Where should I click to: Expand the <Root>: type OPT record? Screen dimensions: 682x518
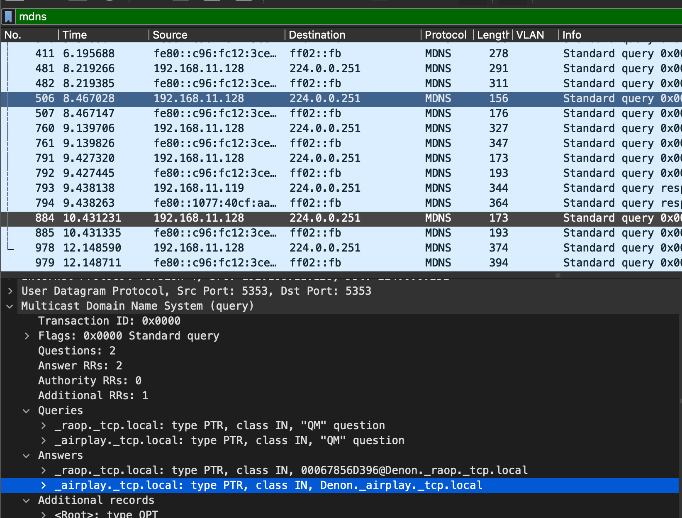[44, 514]
